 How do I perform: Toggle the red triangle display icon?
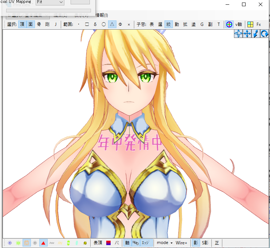(x=43, y=243)
